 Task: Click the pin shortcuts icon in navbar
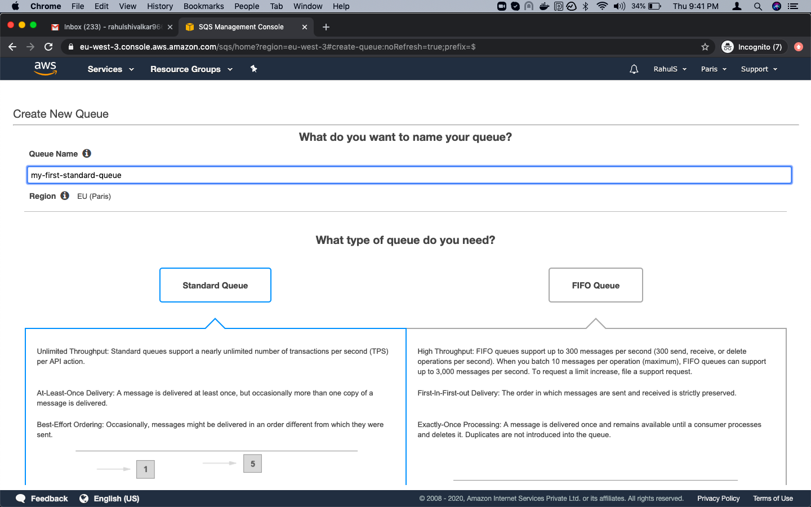pos(253,69)
